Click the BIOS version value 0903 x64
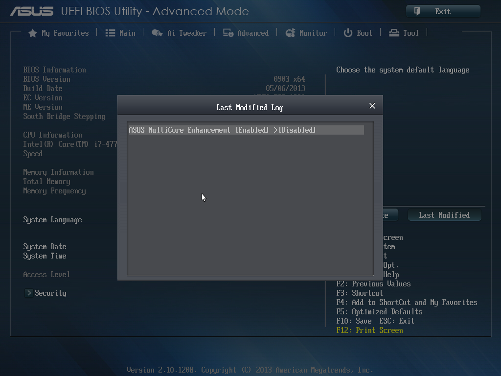The image size is (501, 376). tap(289, 79)
